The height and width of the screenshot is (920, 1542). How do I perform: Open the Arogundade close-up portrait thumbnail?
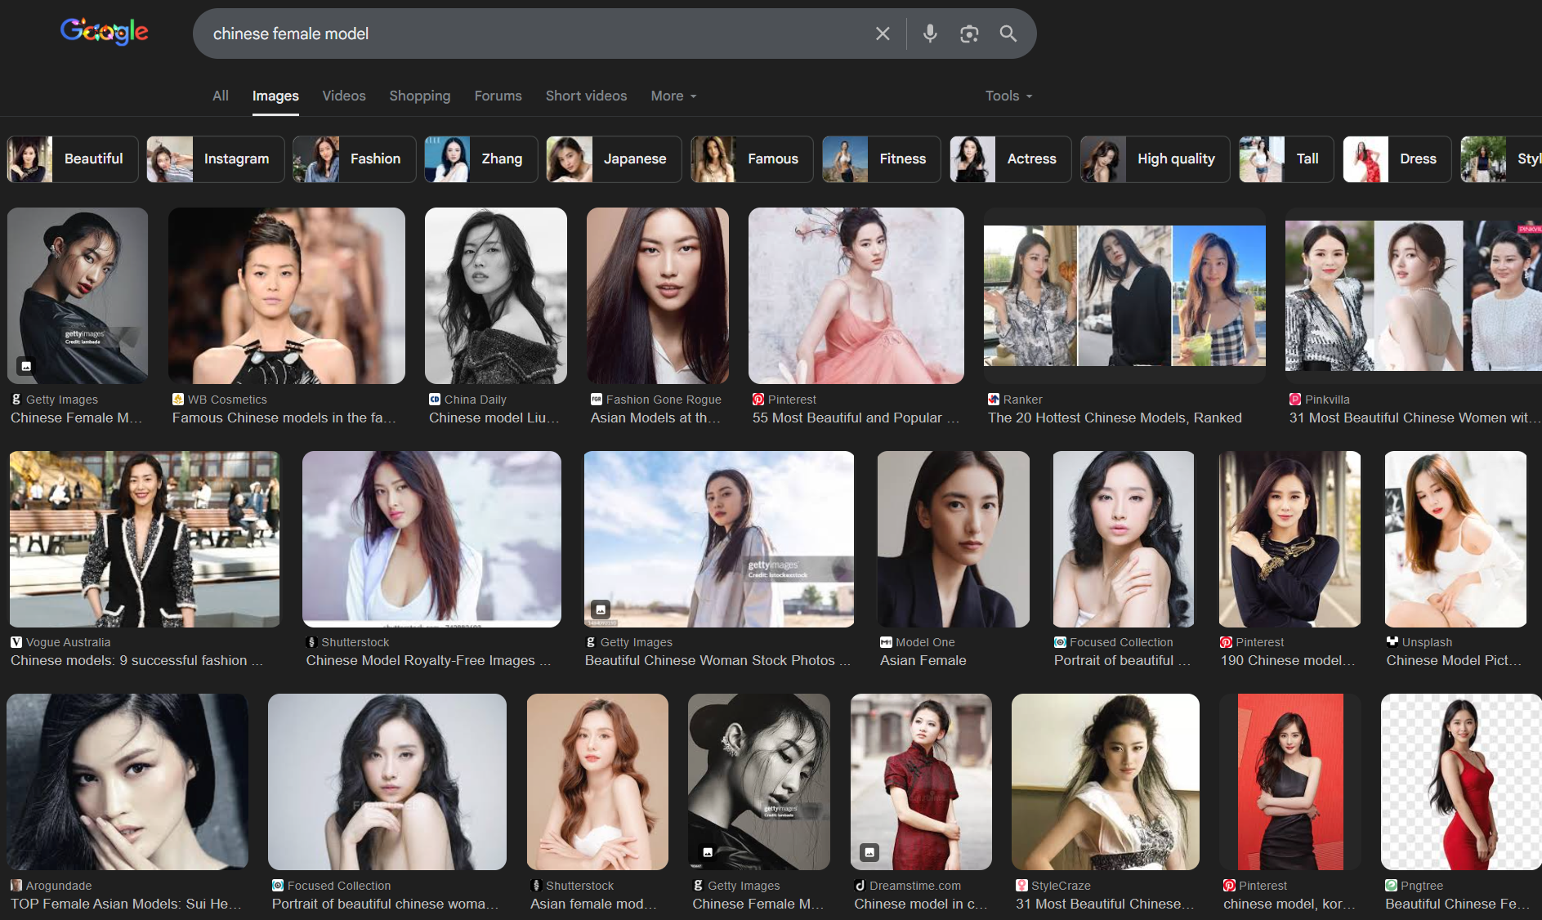point(127,782)
